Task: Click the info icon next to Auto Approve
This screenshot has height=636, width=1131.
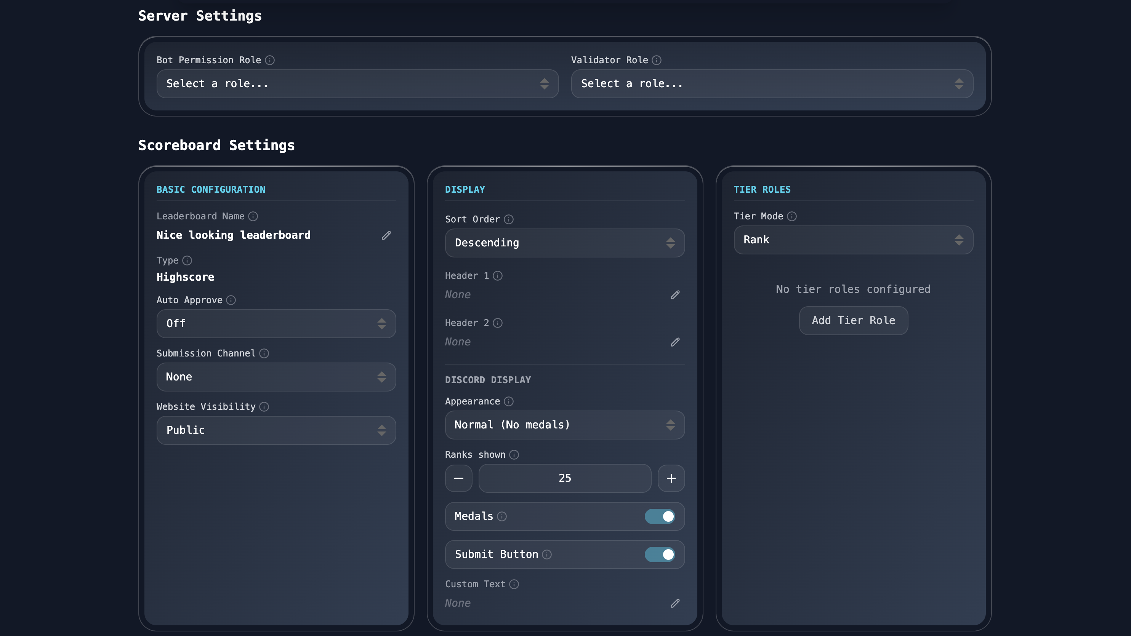Action: point(231,300)
